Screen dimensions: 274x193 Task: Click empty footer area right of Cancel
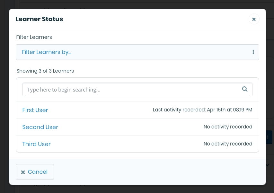(x=161, y=172)
